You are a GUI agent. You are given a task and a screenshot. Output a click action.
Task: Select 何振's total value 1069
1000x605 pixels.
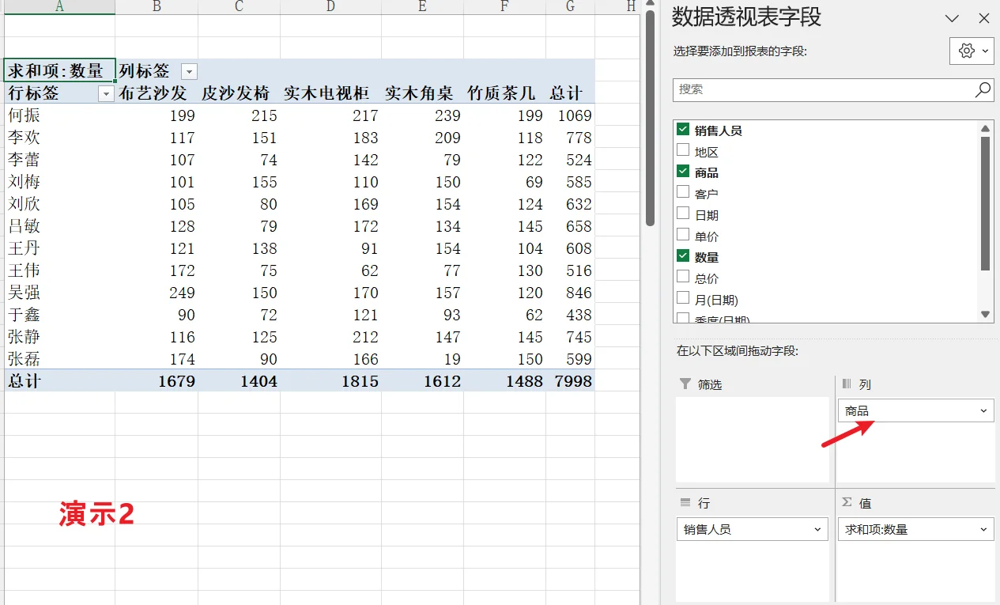coord(570,115)
